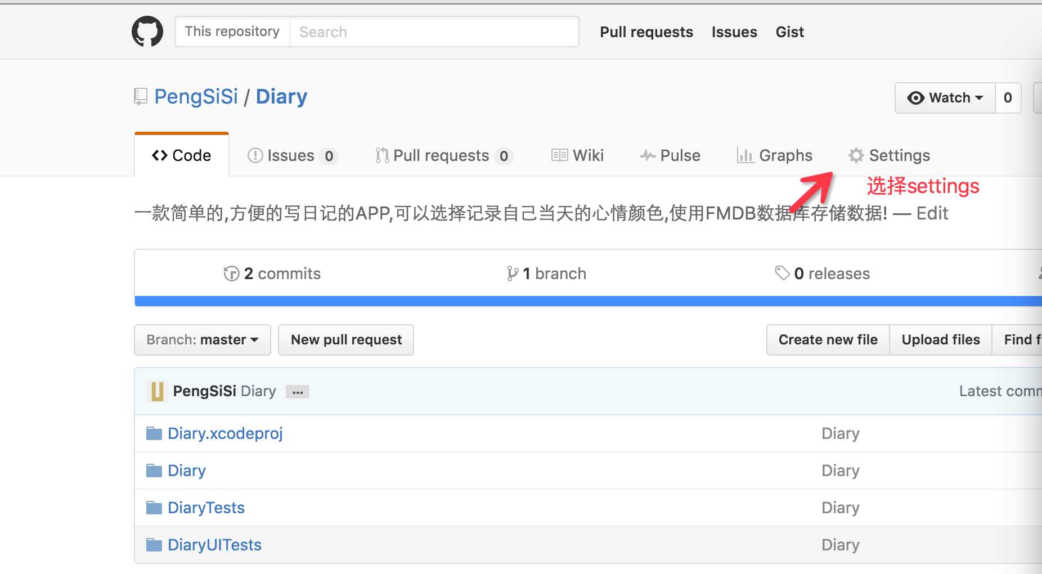Click the DiaryUITests folder icon
This screenshot has height=574, width=1042.
(154, 545)
